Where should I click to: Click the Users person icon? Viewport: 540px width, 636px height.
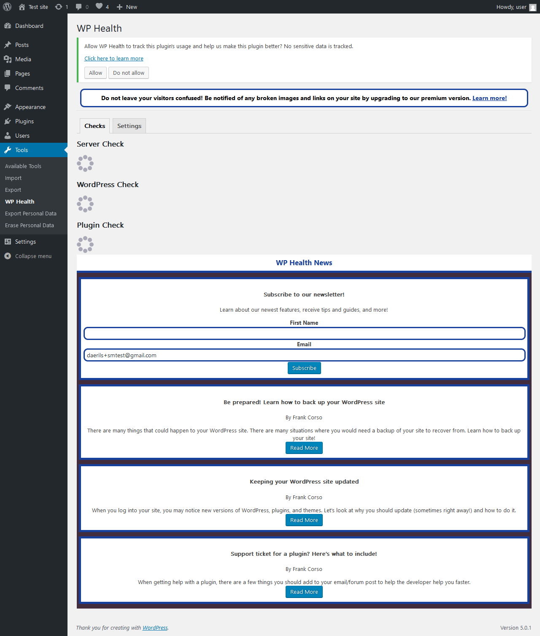(x=8, y=136)
